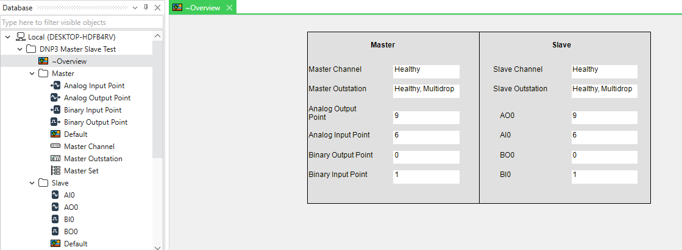Image resolution: width=682 pixels, height=250 pixels.
Task: Click the BO0 point icon in the tree
Action: click(55, 231)
